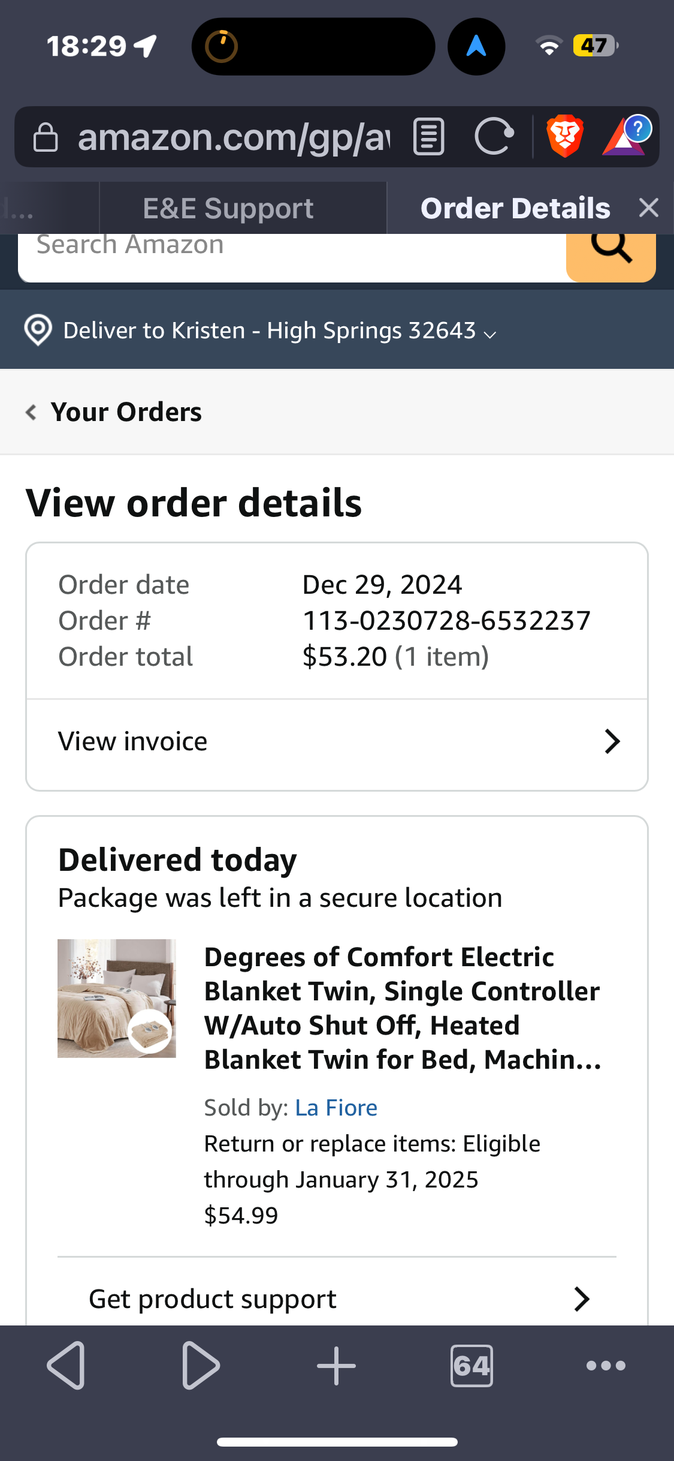Go forward with browser forward arrow
674x1461 pixels.
point(201,1366)
